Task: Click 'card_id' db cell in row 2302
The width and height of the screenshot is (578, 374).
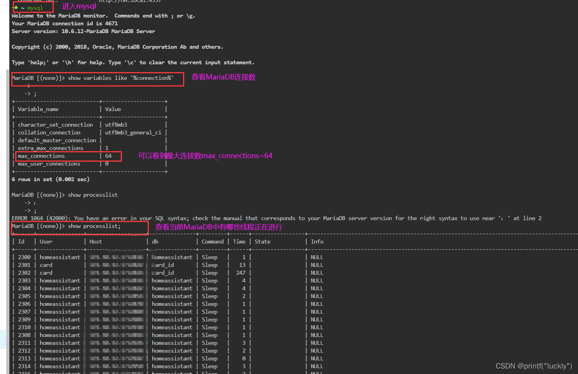Action: (163, 273)
